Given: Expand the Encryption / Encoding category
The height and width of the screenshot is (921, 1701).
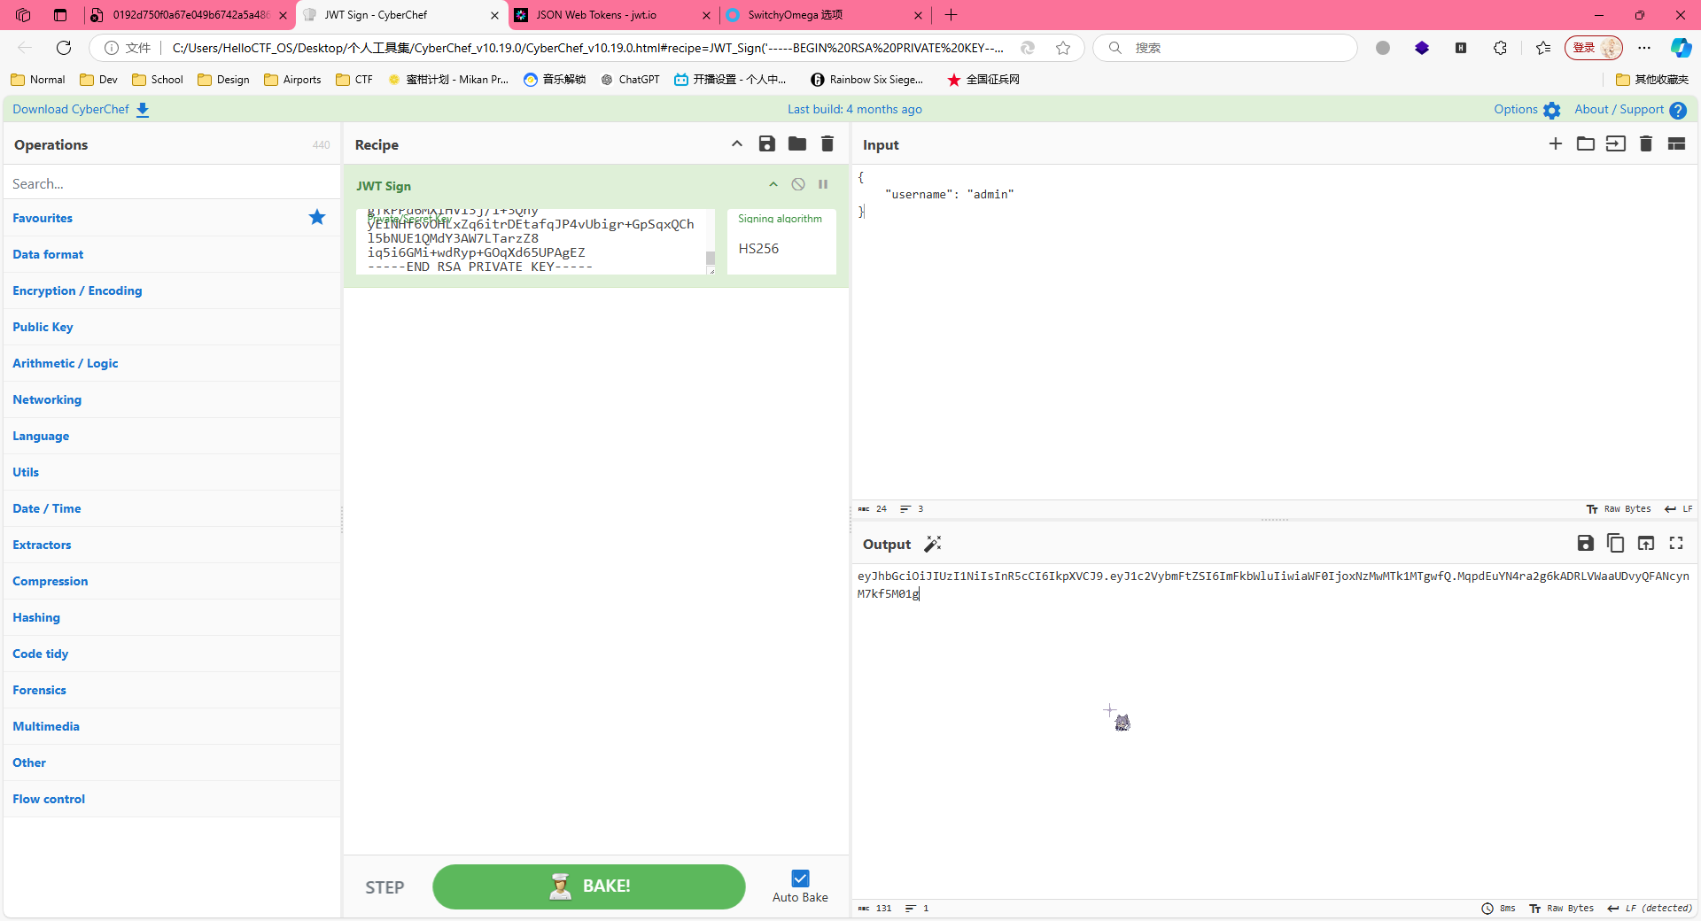Looking at the screenshot, I should (77, 290).
